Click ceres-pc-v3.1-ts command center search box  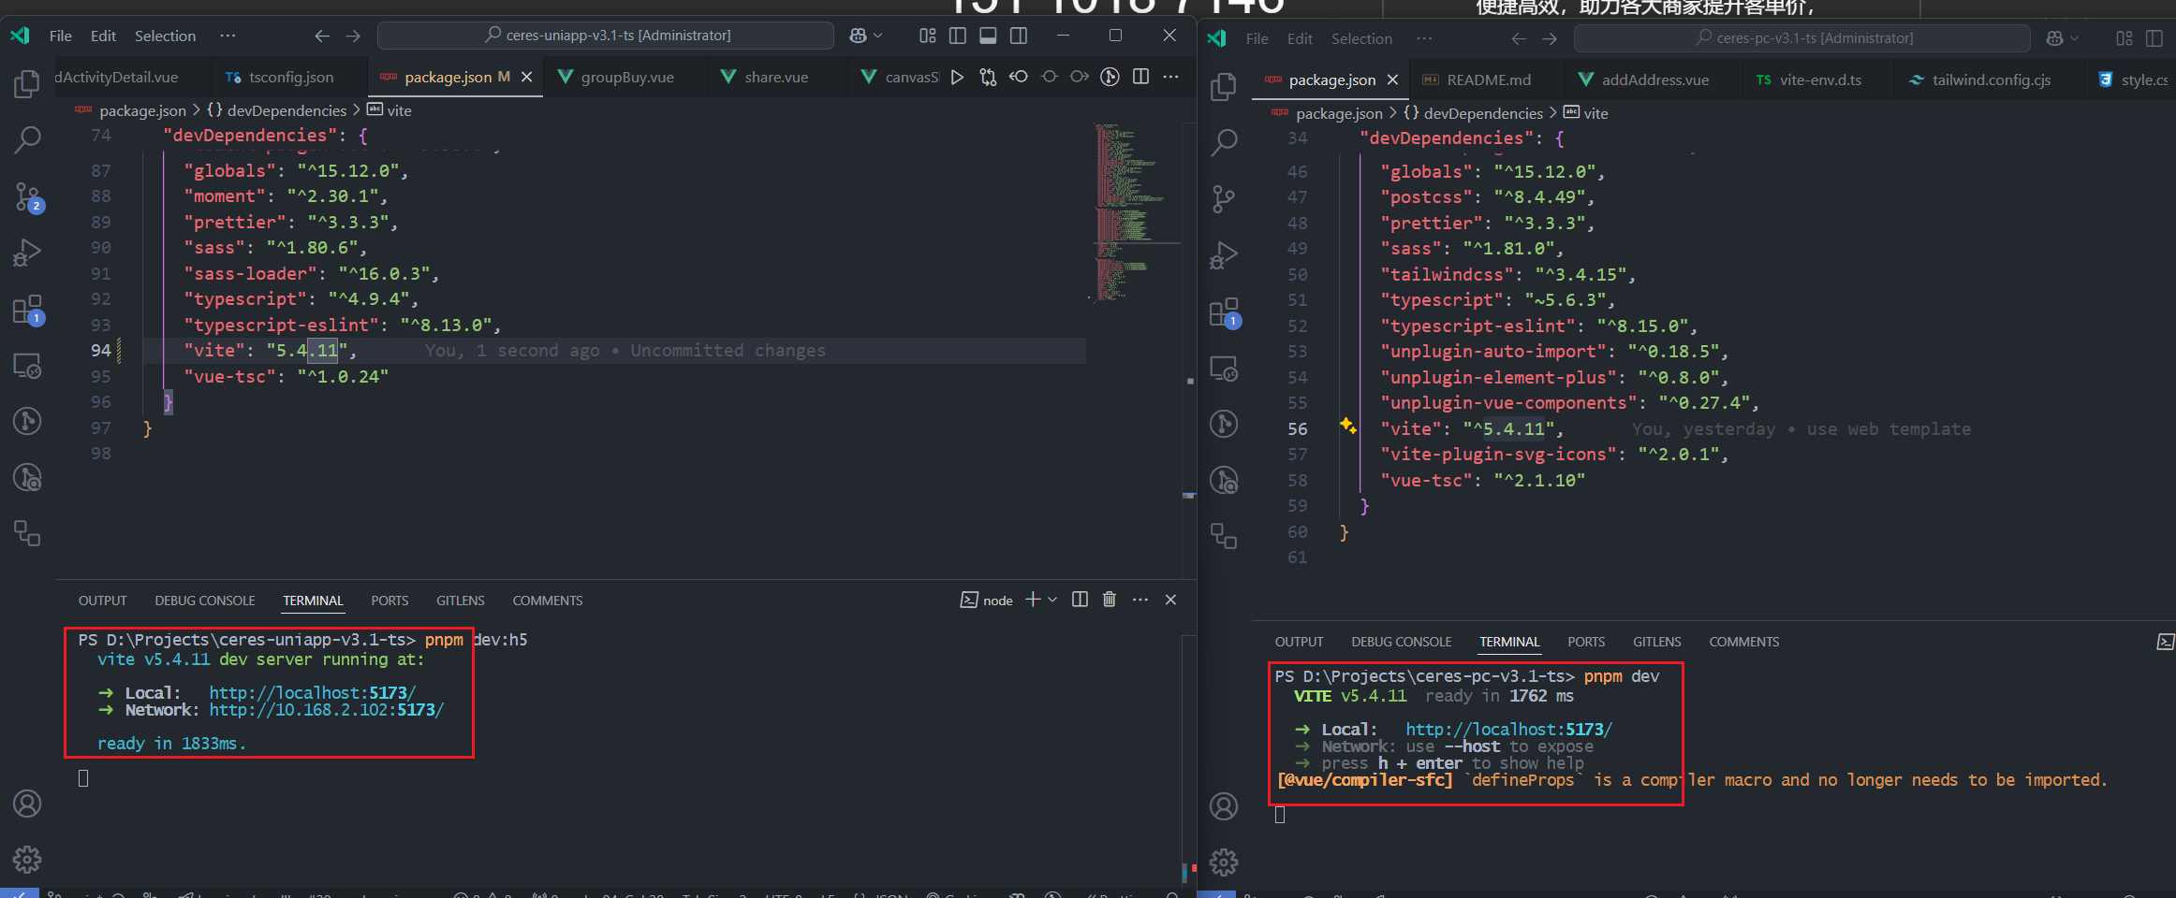pyautogui.click(x=1802, y=38)
